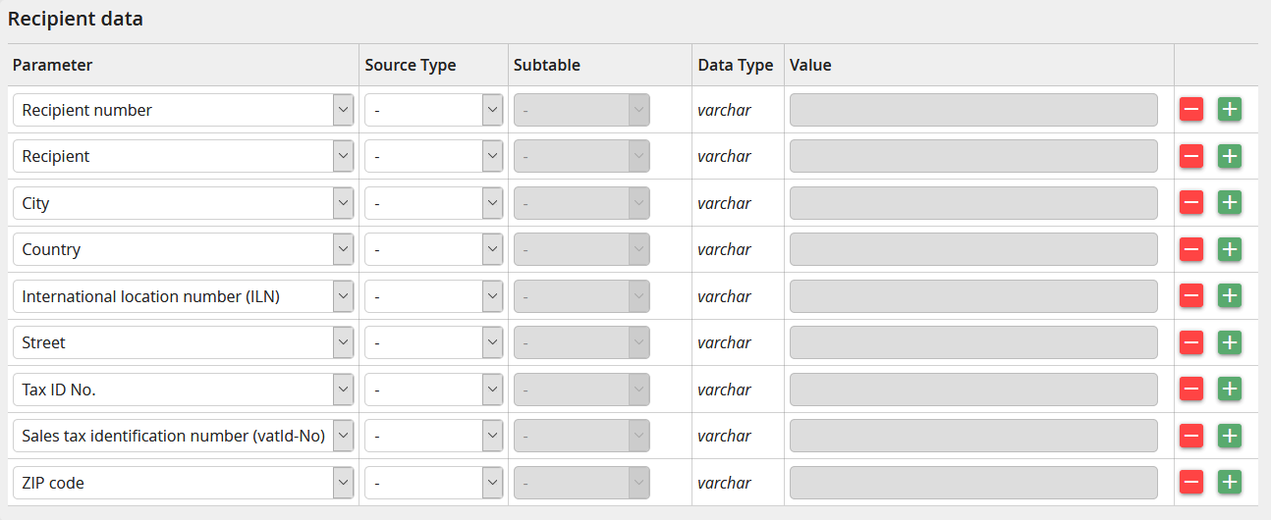Click the Subtable column header
Image resolution: width=1271 pixels, height=520 pixels.
point(547,65)
